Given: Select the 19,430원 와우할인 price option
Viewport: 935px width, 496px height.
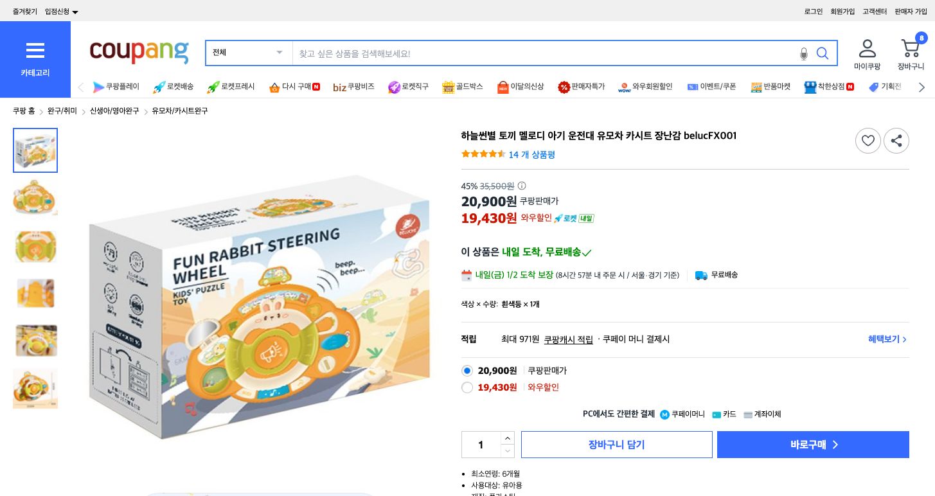Looking at the screenshot, I should coord(467,387).
